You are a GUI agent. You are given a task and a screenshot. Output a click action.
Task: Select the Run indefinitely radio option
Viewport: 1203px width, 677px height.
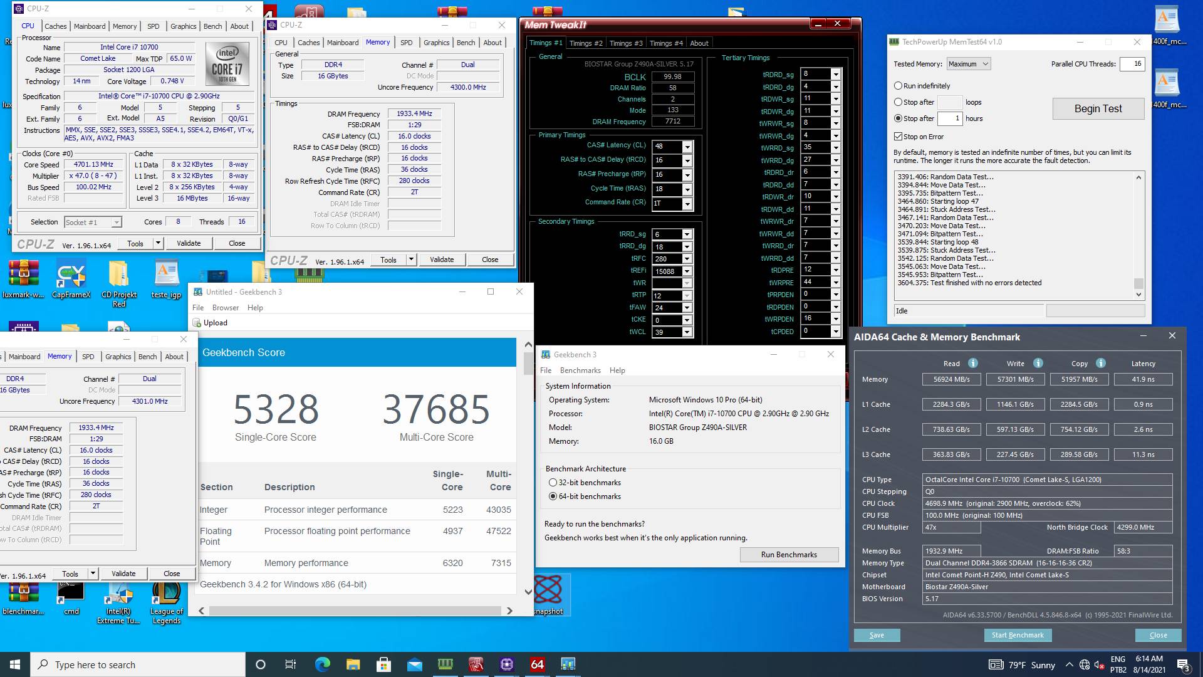[x=898, y=86]
